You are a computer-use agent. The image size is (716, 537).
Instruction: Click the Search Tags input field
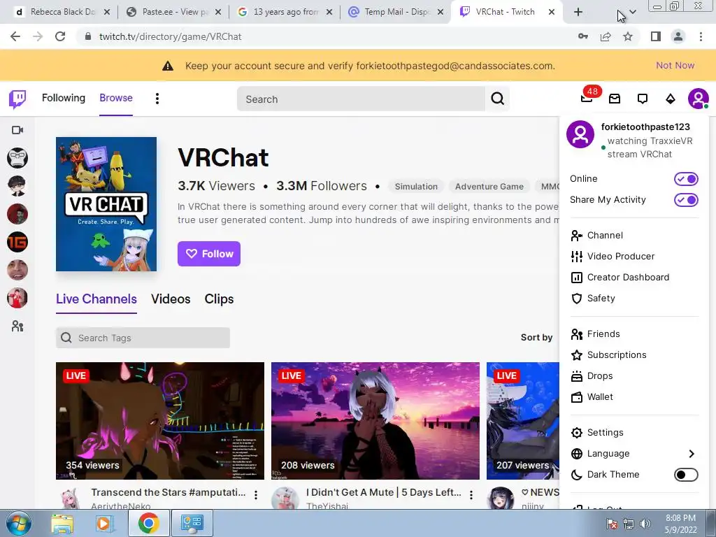click(143, 338)
